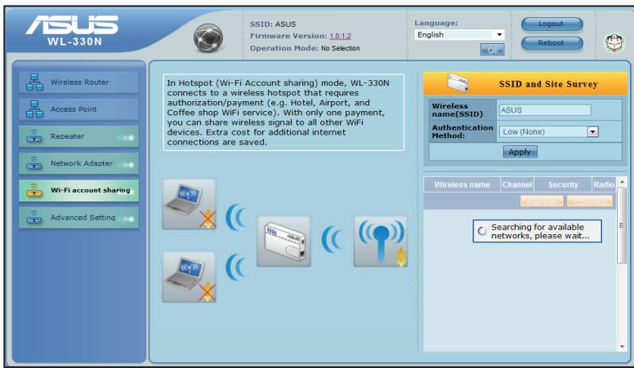Viewport: 634px width, 368px height.
Task: Switch to Repeater mode
Action: (79, 136)
